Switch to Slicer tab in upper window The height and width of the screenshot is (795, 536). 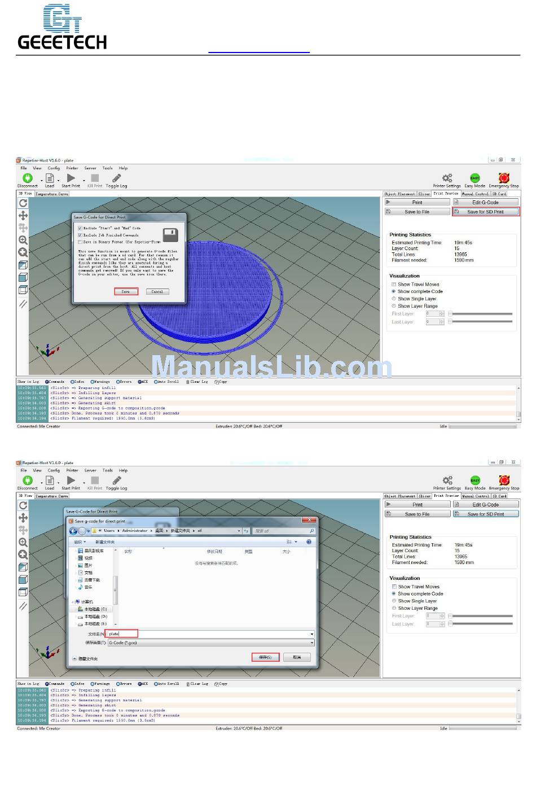(424, 194)
